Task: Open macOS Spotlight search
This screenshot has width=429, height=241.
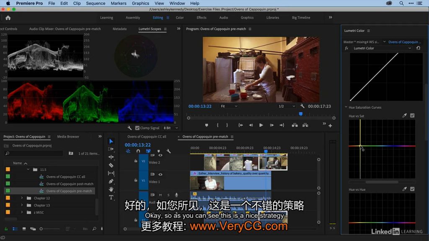Action: tap(401, 3)
